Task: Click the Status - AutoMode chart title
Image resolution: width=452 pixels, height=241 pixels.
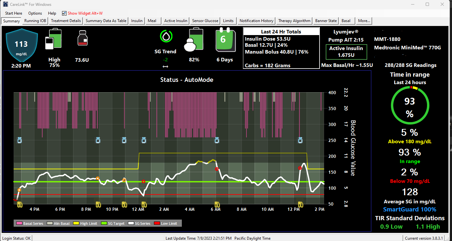Action: click(187, 80)
